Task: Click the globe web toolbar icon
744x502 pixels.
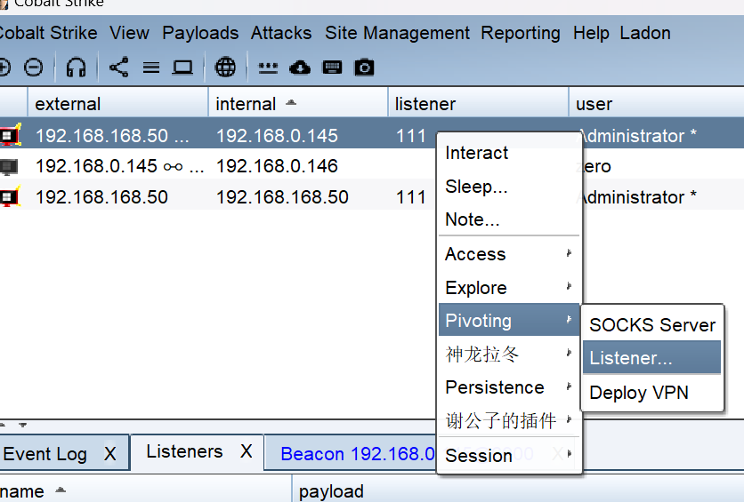Action: [x=226, y=67]
